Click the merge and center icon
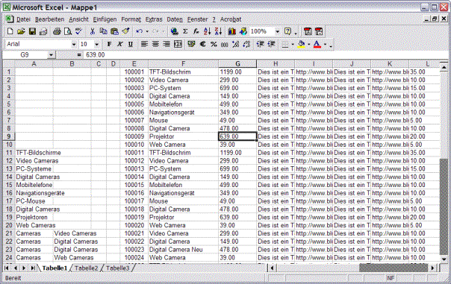 178,44
